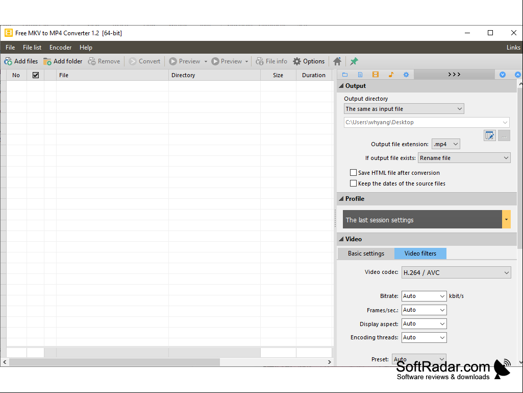The image size is (523, 393).
Task: Select the music note audio icon
Action: (391, 75)
